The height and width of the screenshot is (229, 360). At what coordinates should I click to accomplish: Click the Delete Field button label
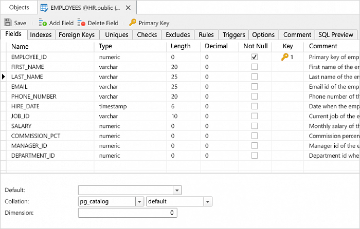(x=103, y=23)
